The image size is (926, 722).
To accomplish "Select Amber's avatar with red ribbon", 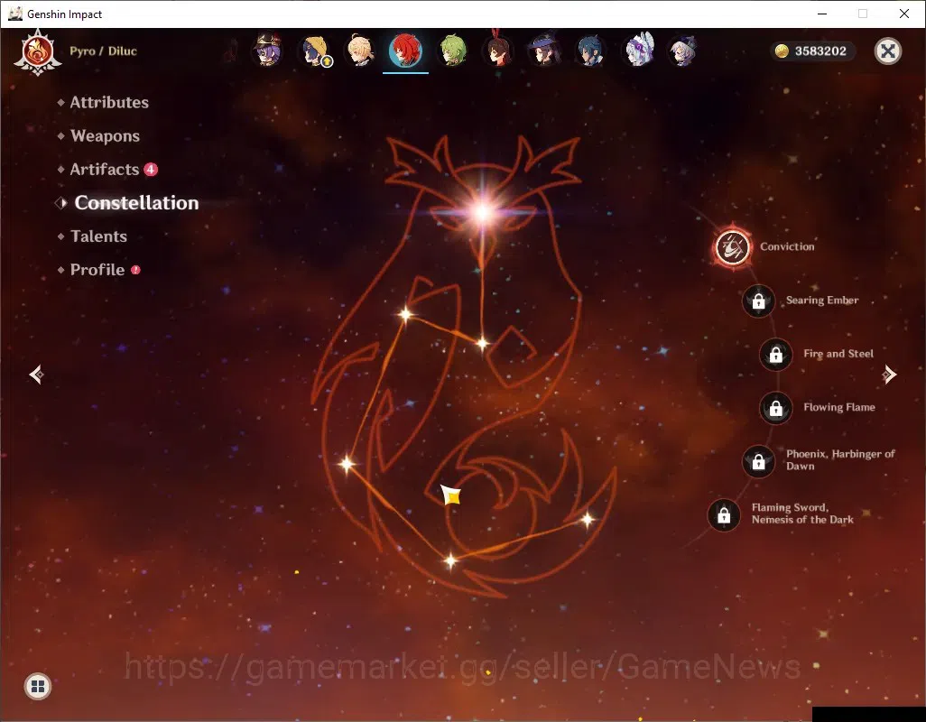I will (499, 51).
